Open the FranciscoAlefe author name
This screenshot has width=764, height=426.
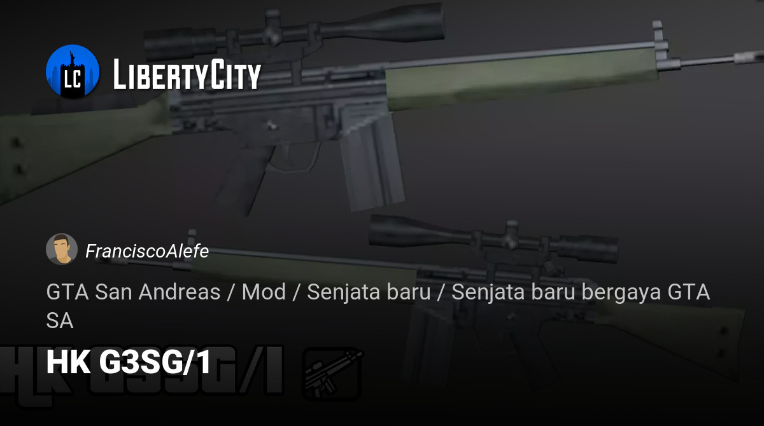(x=147, y=251)
